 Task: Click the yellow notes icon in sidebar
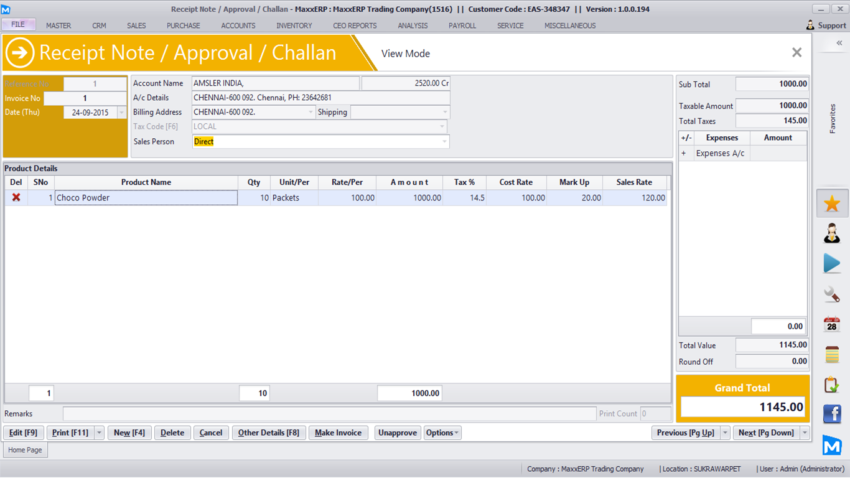[x=832, y=354]
